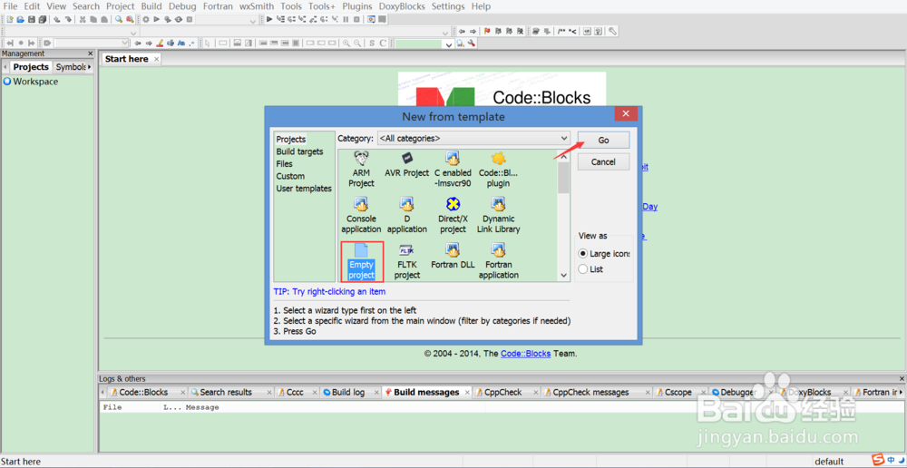This screenshot has width=907, height=468.
Task: Click the search options red wrench icon
Action: [x=472, y=44]
